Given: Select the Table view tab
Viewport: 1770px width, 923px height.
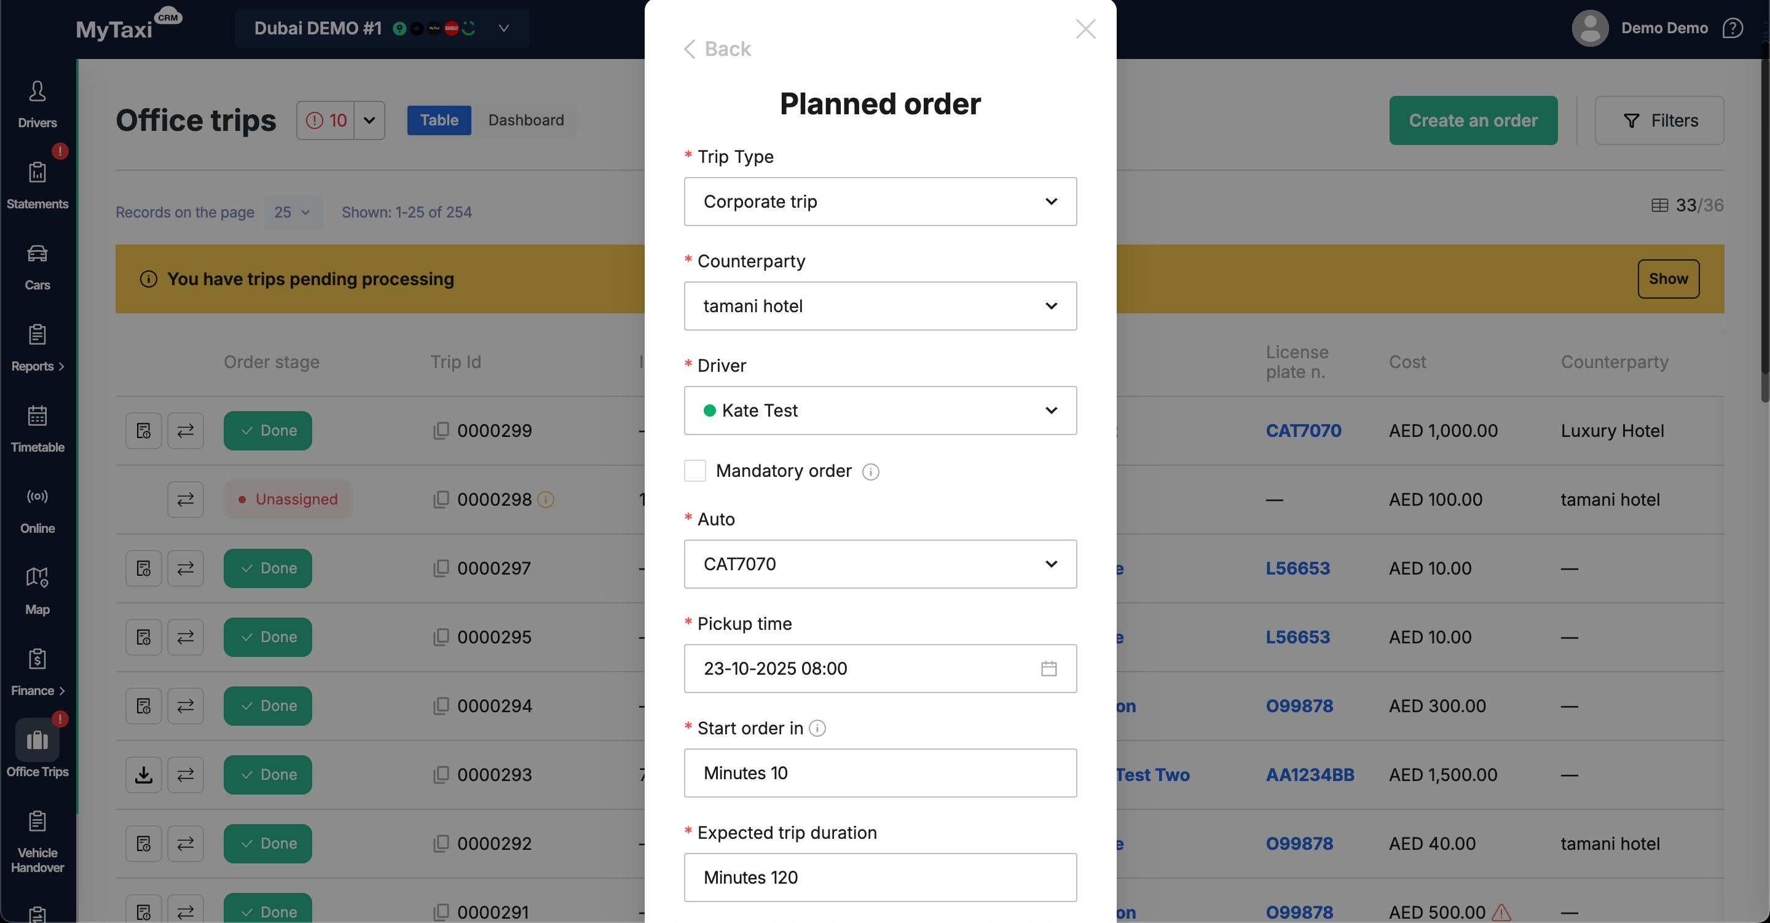Looking at the screenshot, I should click(438, 120).
